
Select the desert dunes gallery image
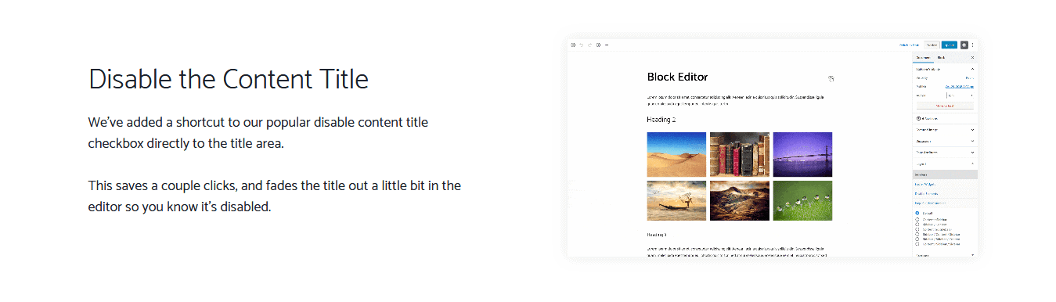676,155
